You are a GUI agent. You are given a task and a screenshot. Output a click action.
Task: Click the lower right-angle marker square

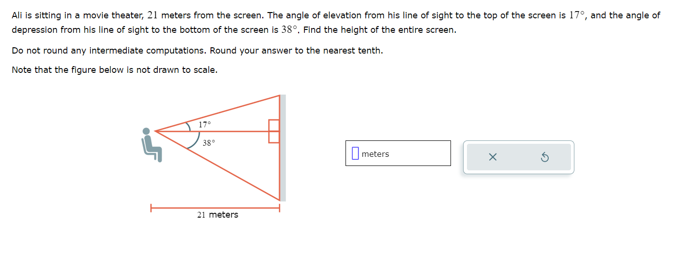coord(274,137)
